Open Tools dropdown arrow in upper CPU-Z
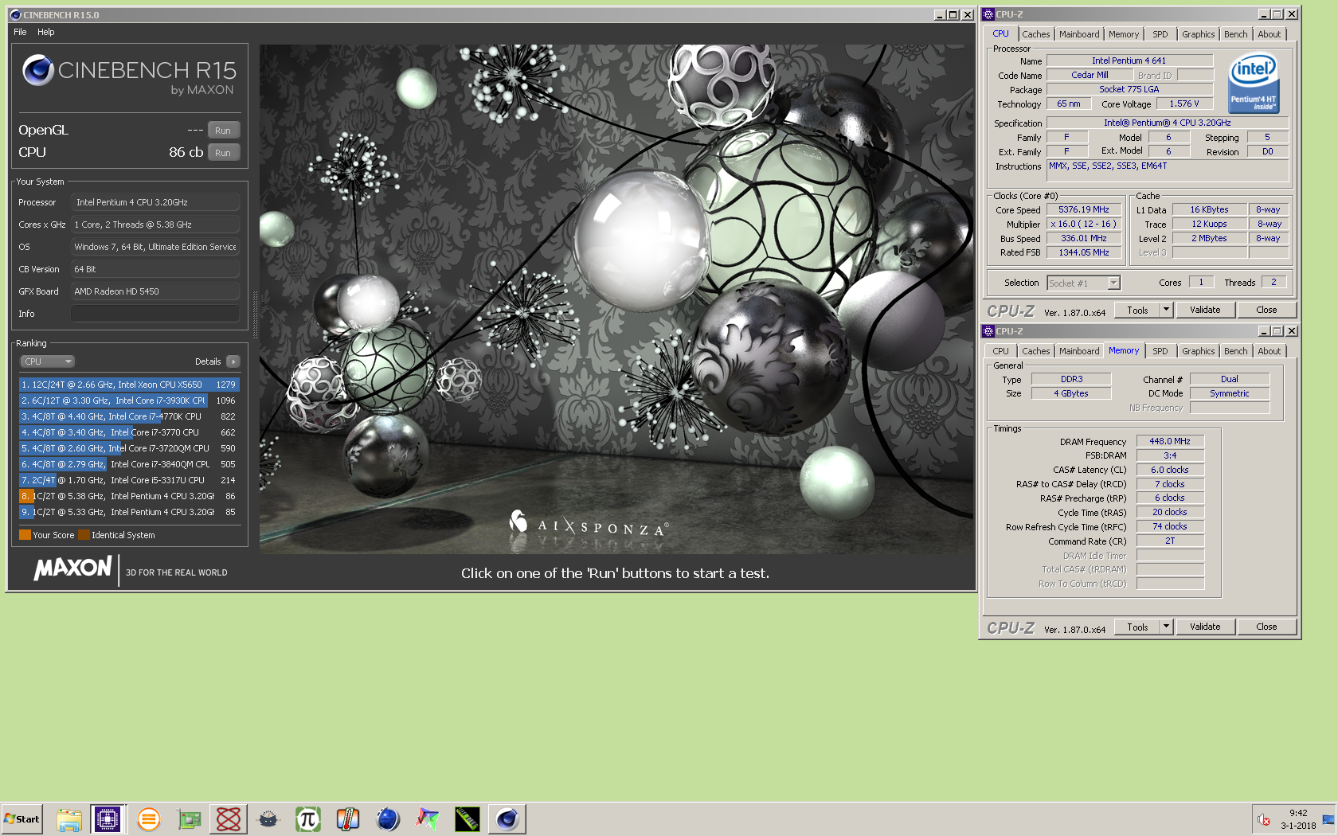The width and height of the screenshot is (1338, 836). click(x=1167, y=311)
